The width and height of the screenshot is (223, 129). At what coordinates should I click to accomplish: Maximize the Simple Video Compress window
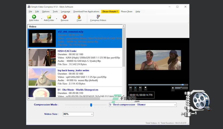click(x=177, y=7)
